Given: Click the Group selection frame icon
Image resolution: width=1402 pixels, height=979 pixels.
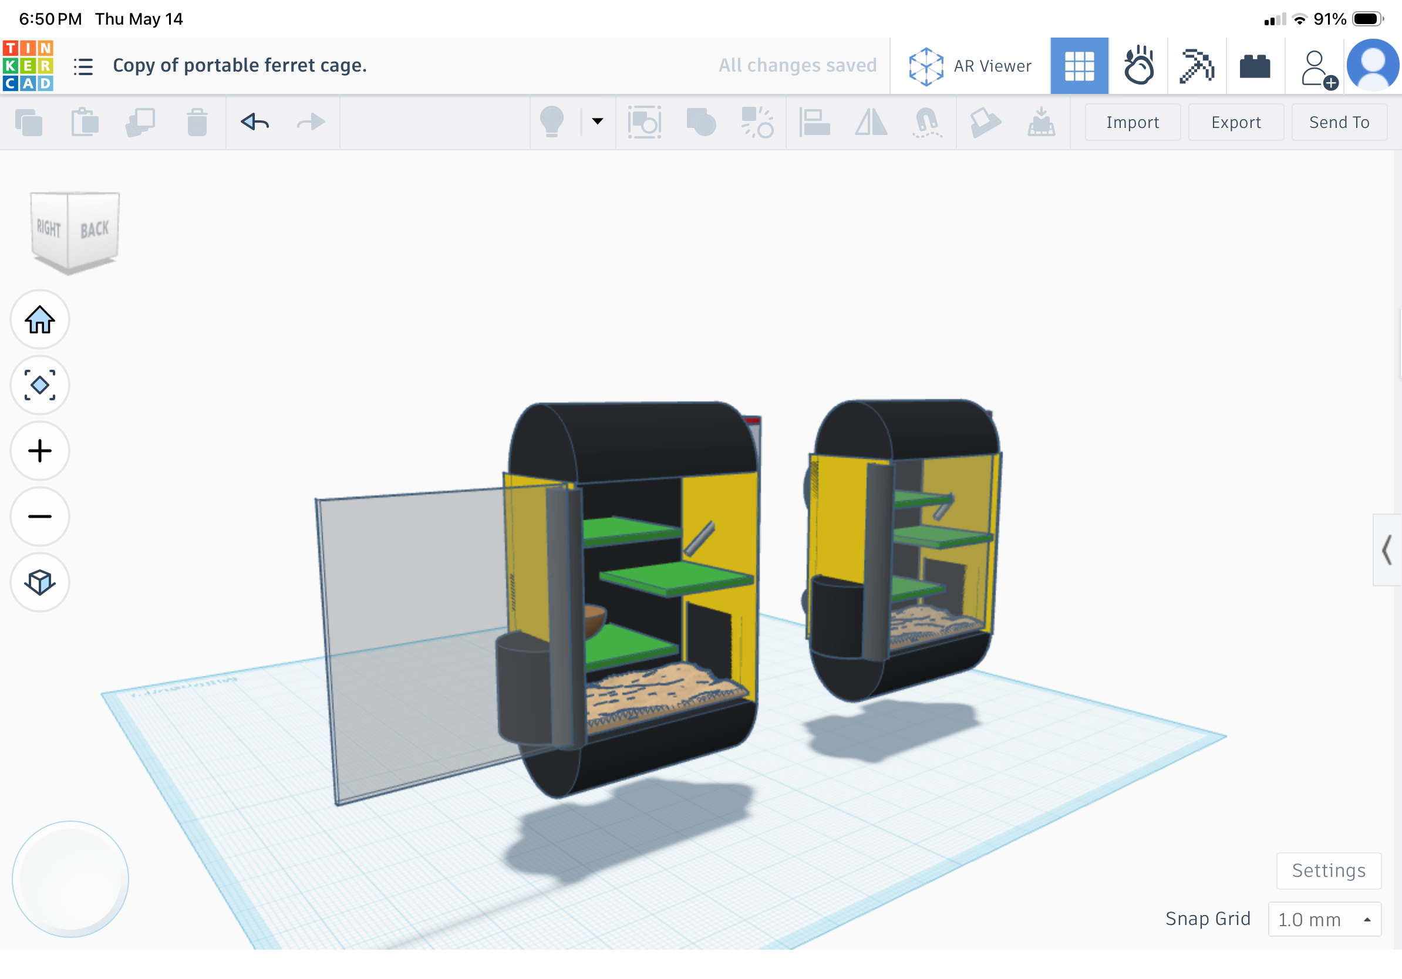Looking at the screenshot, I should 644,122.
